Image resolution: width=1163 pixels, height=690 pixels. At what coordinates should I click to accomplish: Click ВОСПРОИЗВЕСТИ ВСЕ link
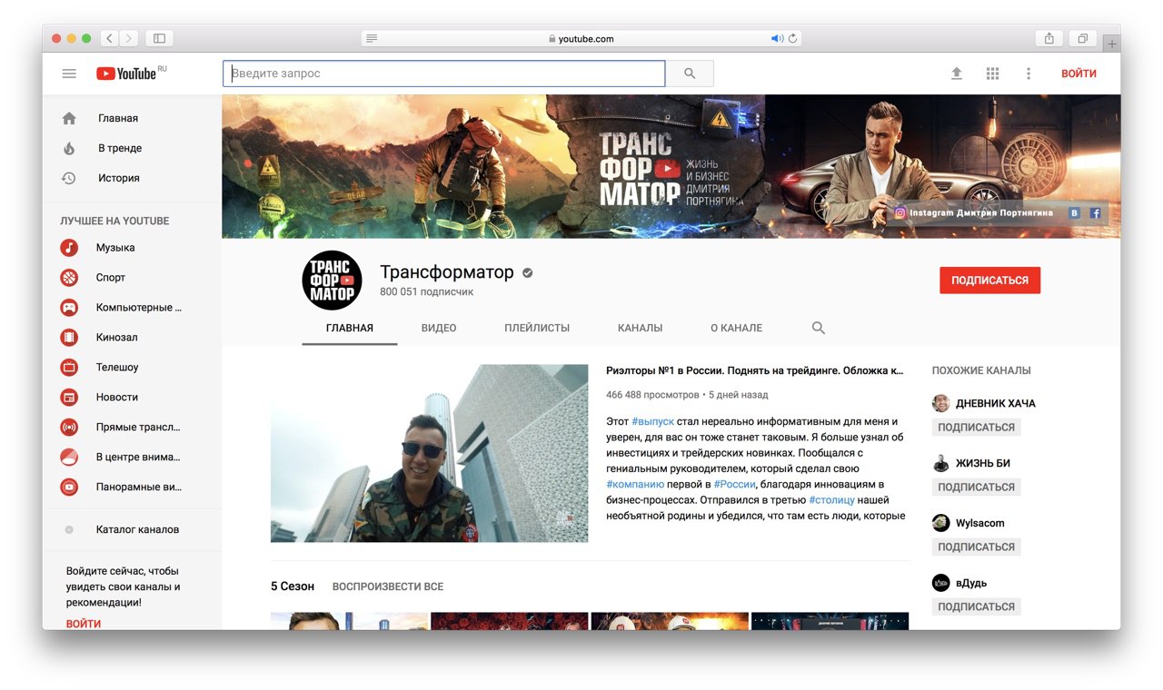(x=388, y=586)
